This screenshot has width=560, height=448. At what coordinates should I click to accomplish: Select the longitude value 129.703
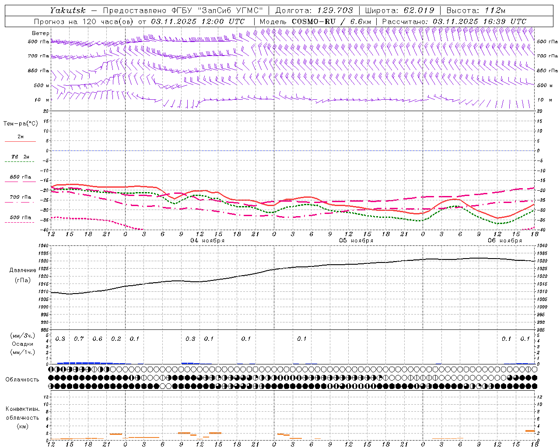tap(336, 10)
